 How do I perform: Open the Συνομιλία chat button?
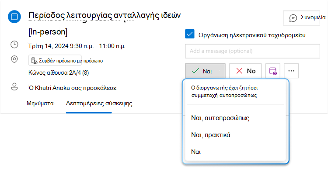301,18
